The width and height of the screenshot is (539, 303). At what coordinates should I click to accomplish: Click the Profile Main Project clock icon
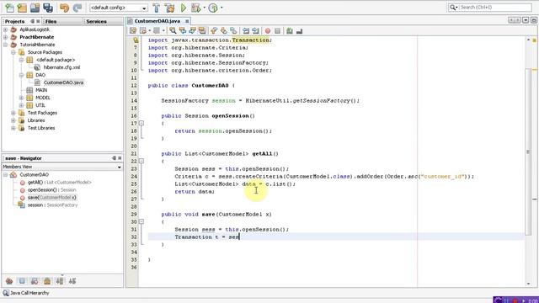click(x=213, y=8)
